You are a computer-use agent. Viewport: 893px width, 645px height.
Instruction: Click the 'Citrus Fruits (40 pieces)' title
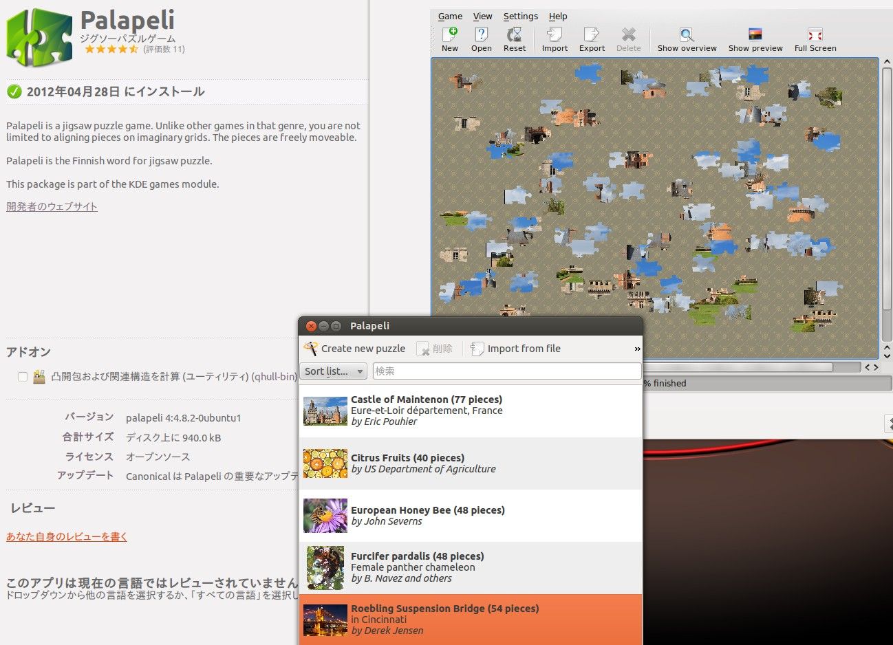tap(407, 458)
